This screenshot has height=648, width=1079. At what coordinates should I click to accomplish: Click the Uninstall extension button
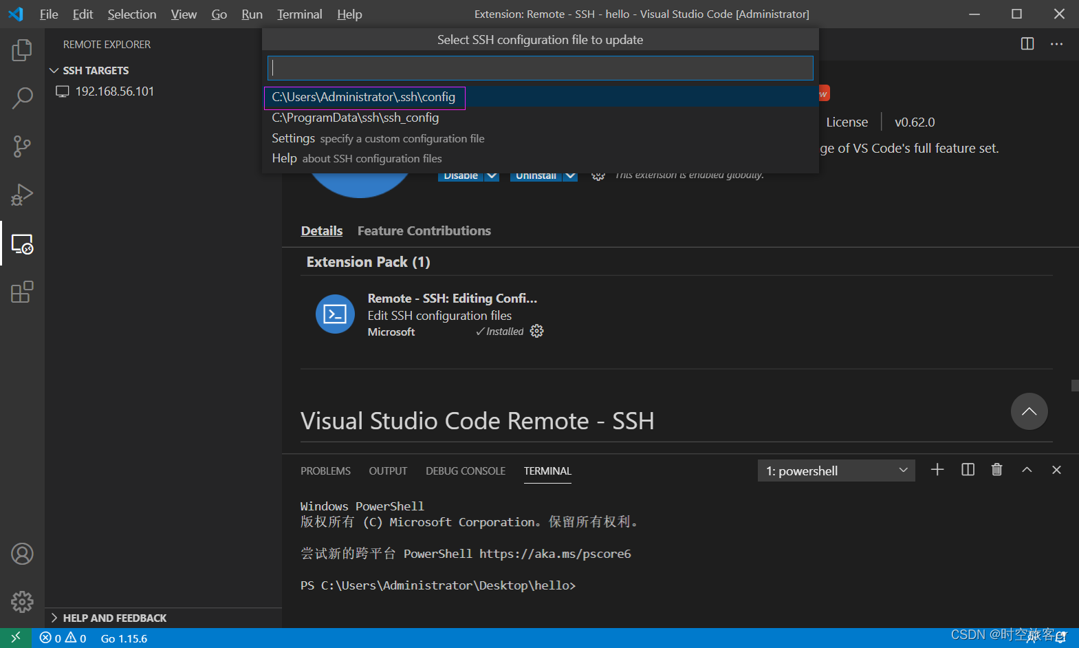(536, 176)
